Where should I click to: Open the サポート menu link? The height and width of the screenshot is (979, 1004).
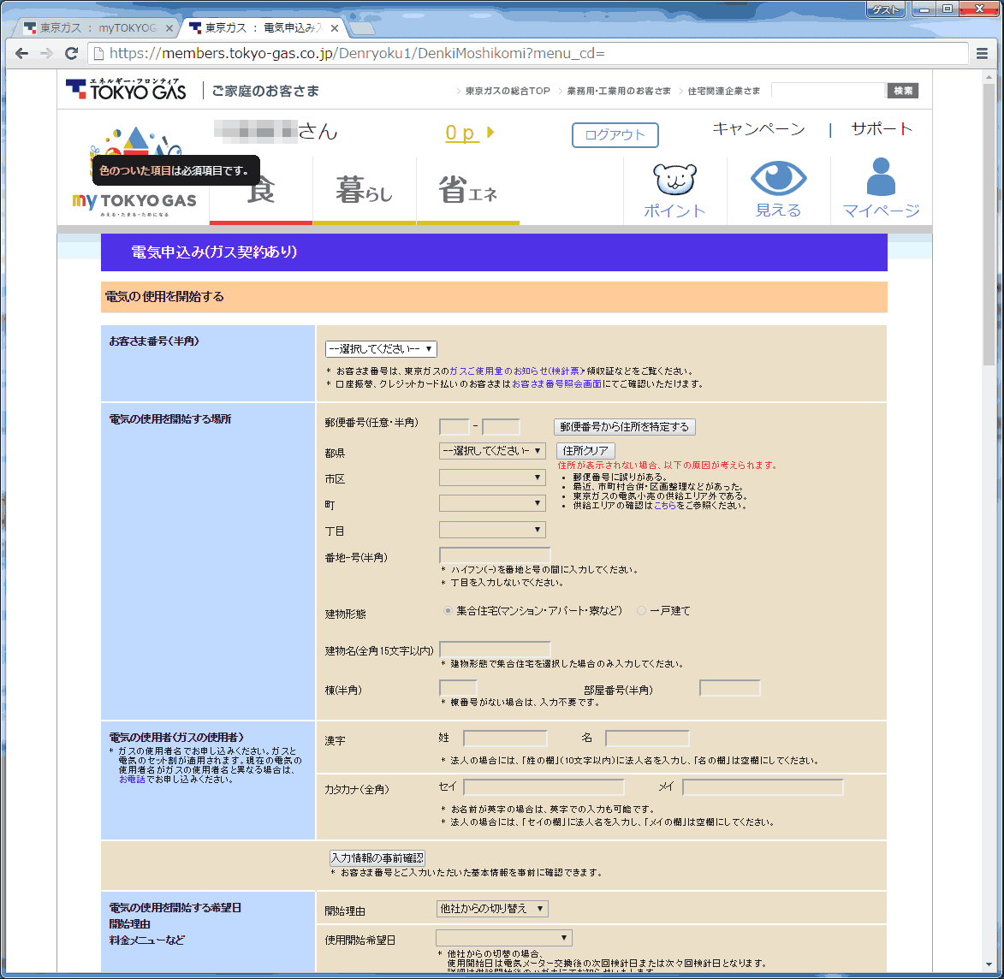pos(882,129)
